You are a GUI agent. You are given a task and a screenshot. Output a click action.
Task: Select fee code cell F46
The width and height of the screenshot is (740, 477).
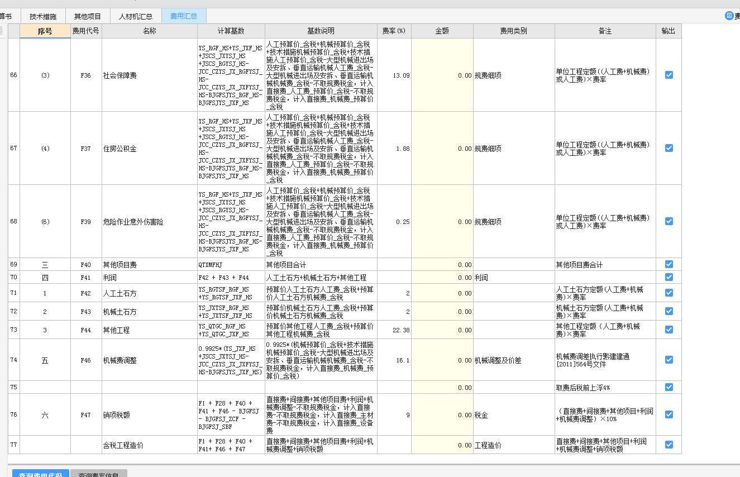click(86, 360)
